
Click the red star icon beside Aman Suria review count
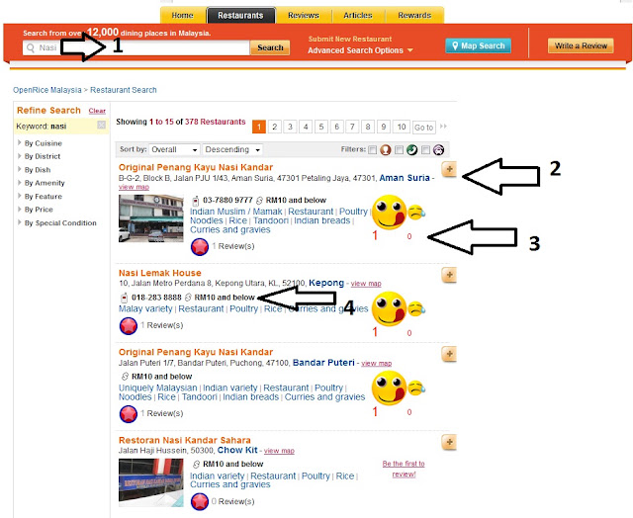coord(200,247)
